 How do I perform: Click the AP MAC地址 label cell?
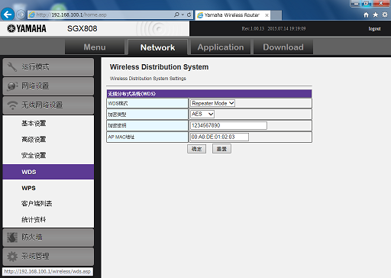pos(147,137)
